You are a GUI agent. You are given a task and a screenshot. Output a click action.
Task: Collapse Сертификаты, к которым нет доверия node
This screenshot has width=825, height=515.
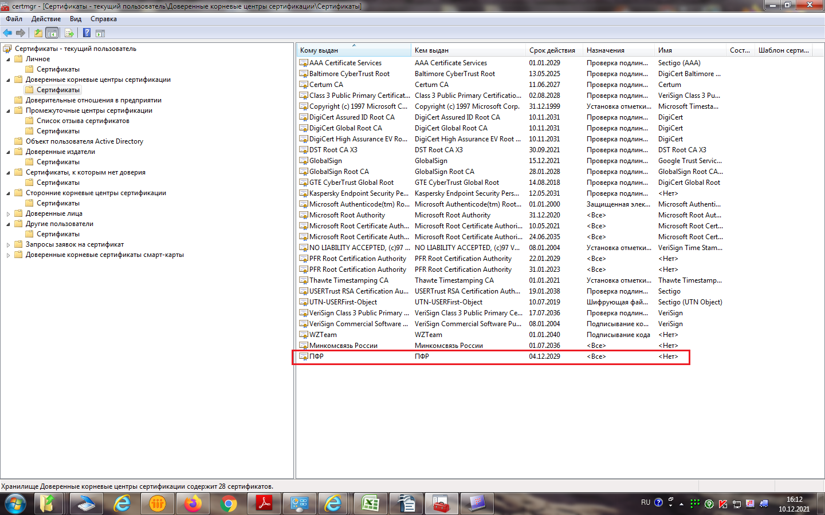[8, 173]
